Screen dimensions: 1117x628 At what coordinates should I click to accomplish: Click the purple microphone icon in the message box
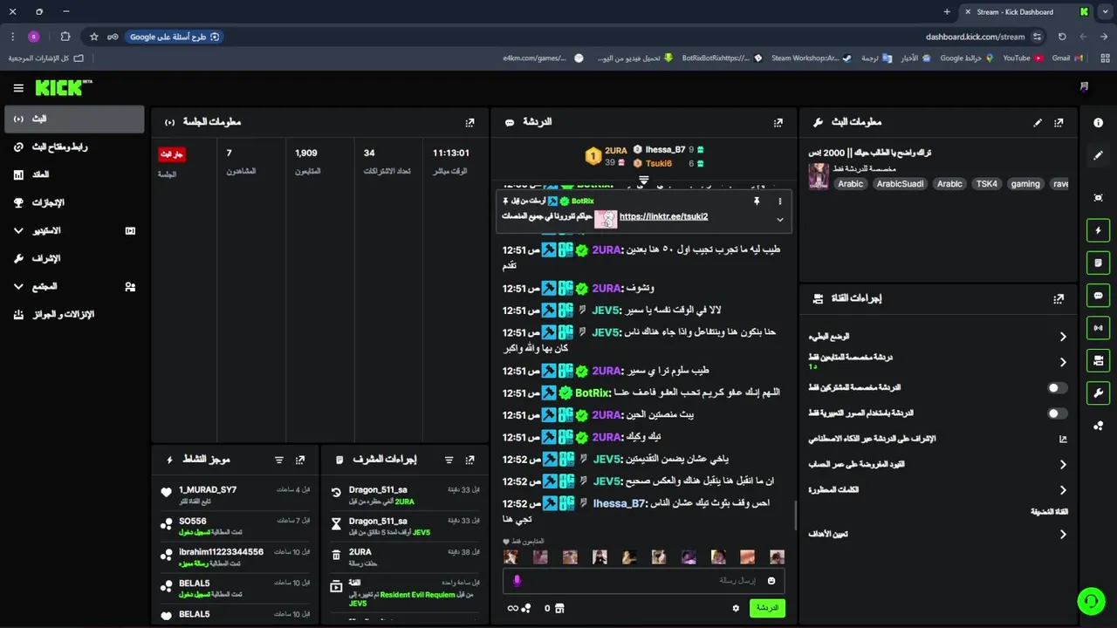coord(517,581)
